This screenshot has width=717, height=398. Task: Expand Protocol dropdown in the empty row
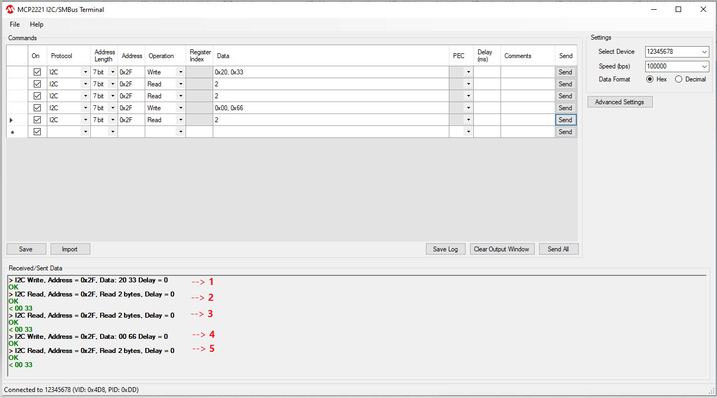coord(85,132)
